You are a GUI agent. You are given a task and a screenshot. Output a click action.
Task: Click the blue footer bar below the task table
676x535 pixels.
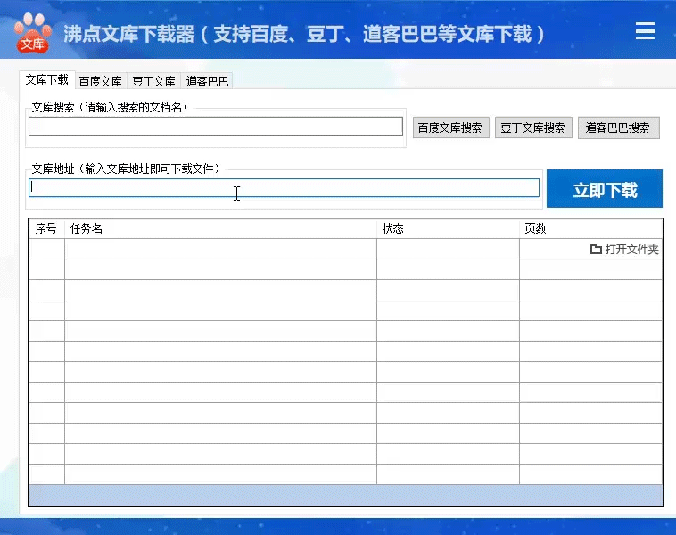coord(345,496)
